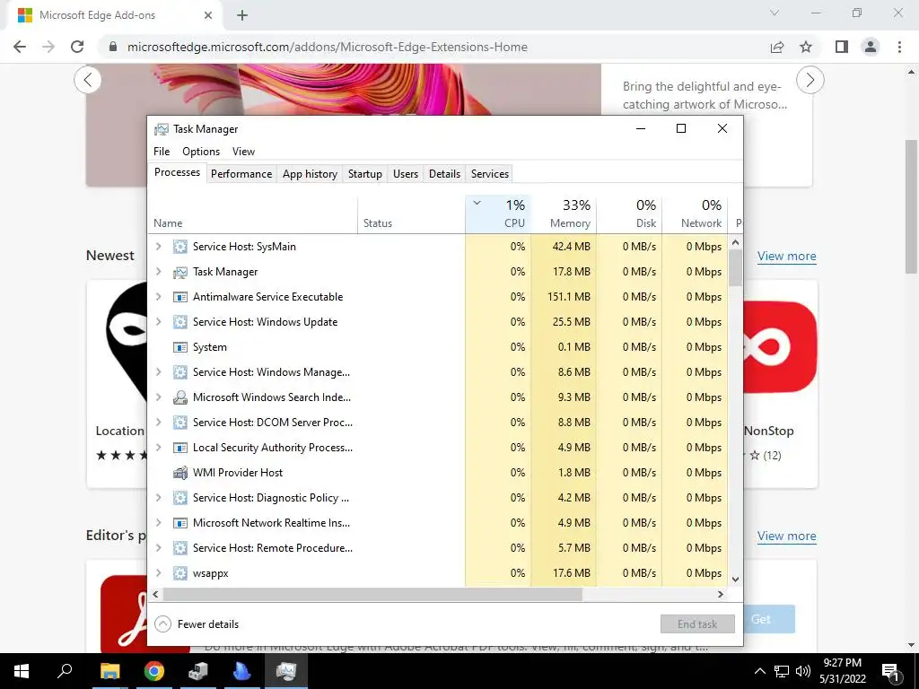The image size is (919, 689).
Task: Click the Service Host: Windows Update icon
Action: point(179,322)
